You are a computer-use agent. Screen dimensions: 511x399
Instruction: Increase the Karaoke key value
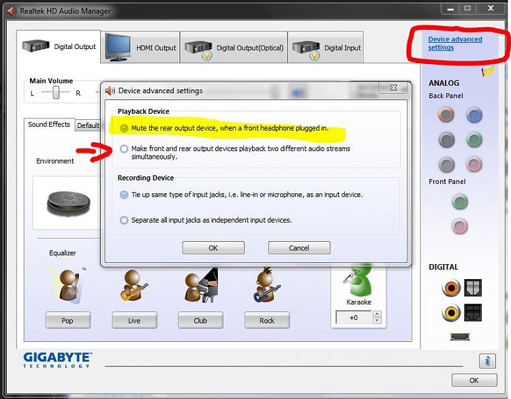tap(377, 315)
